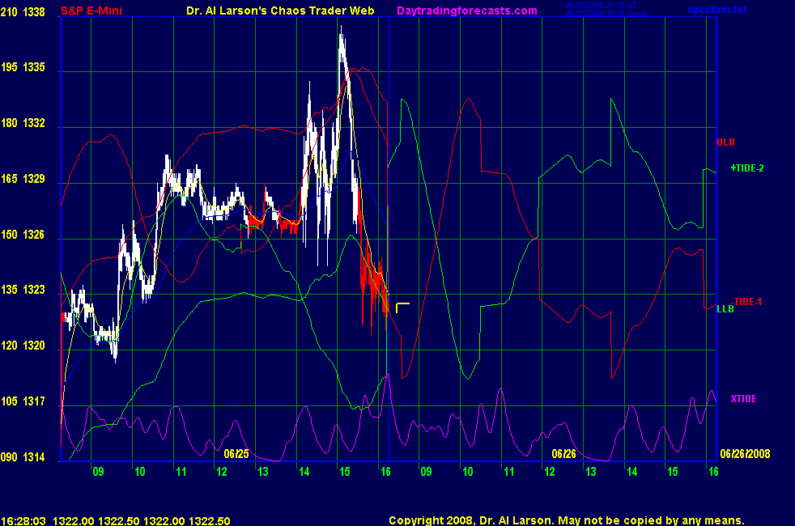
Task: Select the yellow 06/25 date label
Action: 236,453
